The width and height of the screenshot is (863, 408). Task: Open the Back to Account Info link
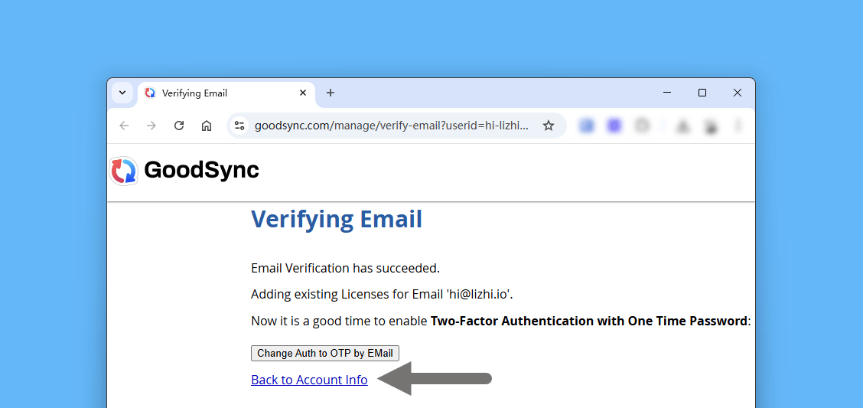click(x=309, y=380)
